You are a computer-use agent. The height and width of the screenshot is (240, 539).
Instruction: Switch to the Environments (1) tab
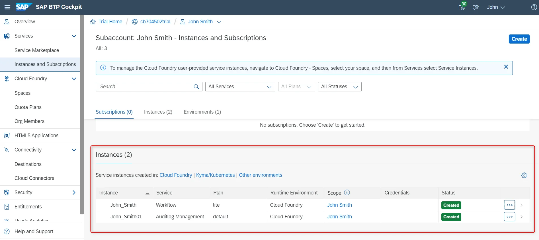[x=202, y=112]
